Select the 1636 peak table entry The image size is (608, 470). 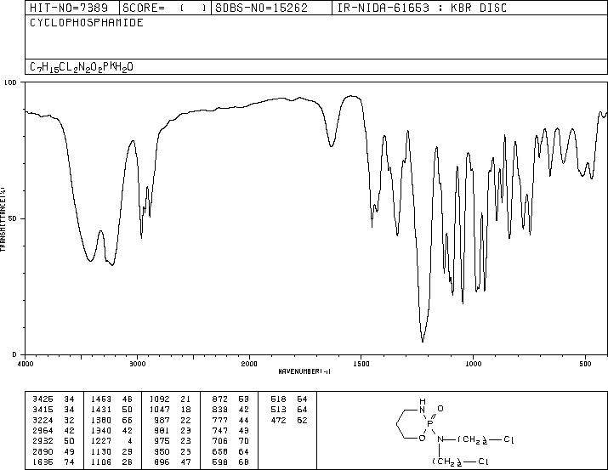pyautogui.click(x=43, y=462)
